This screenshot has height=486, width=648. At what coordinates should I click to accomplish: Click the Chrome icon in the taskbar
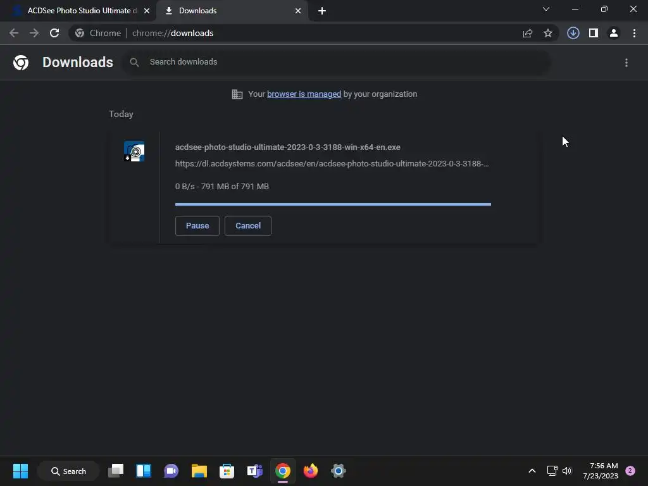pyautogui.click(x=283, y=471)
